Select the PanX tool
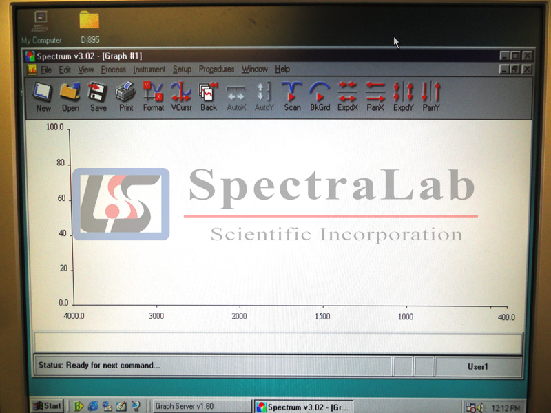This screenshot has height=413, width=551. (375, 96)
